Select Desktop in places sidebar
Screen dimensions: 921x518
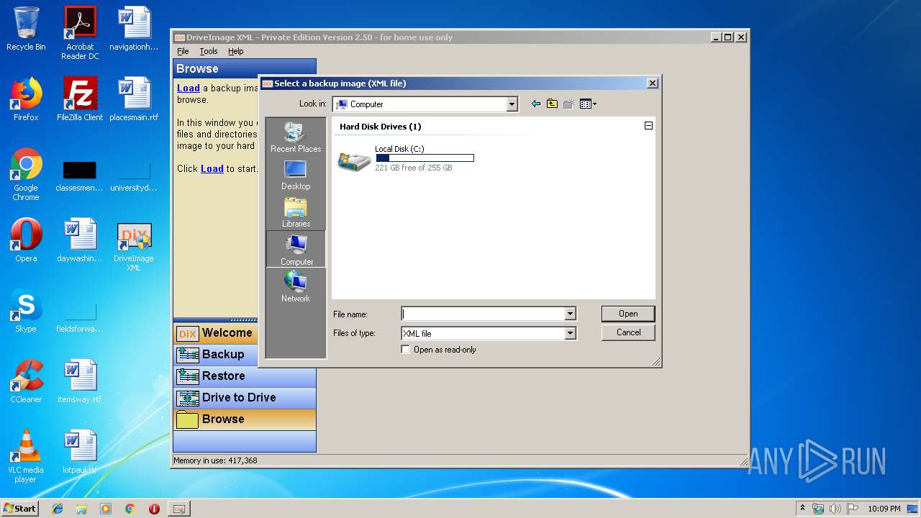coord(296,175)
